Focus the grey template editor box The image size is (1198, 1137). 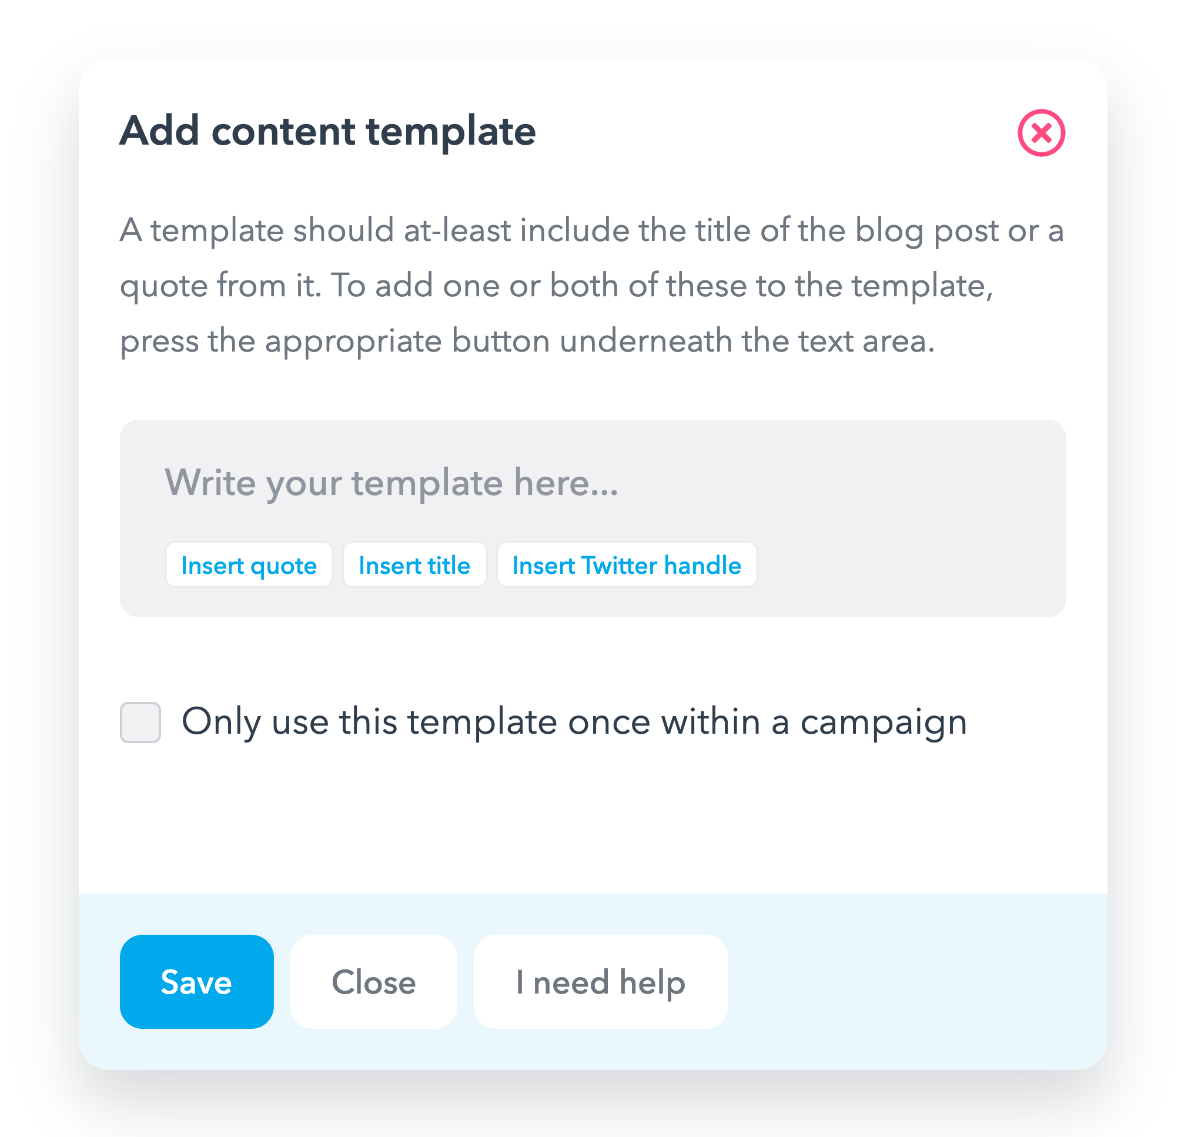pos(593,518)
